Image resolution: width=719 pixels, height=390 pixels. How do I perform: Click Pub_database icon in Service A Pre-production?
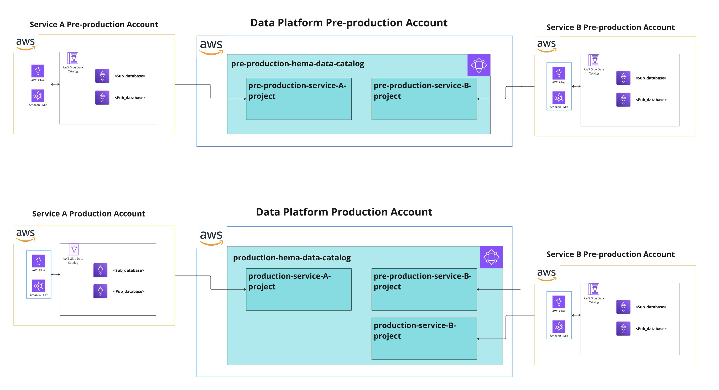102,98
